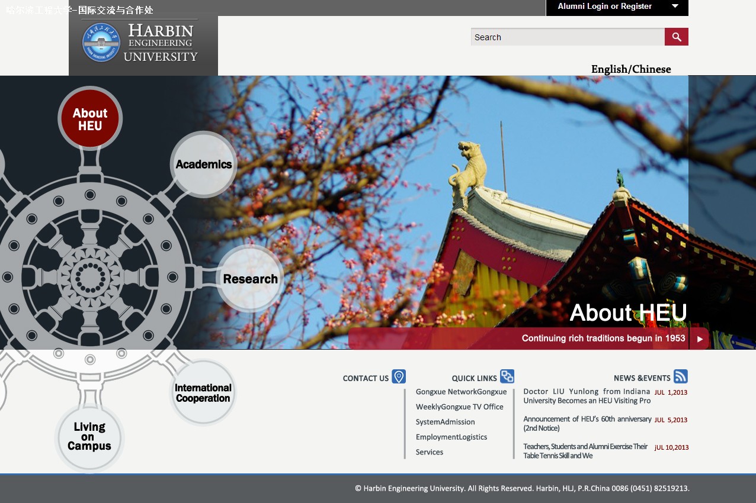Image resolution: width=756 pixels, height=503 pixels.
Task: Click in the Search text field
Action: (567, 37)
